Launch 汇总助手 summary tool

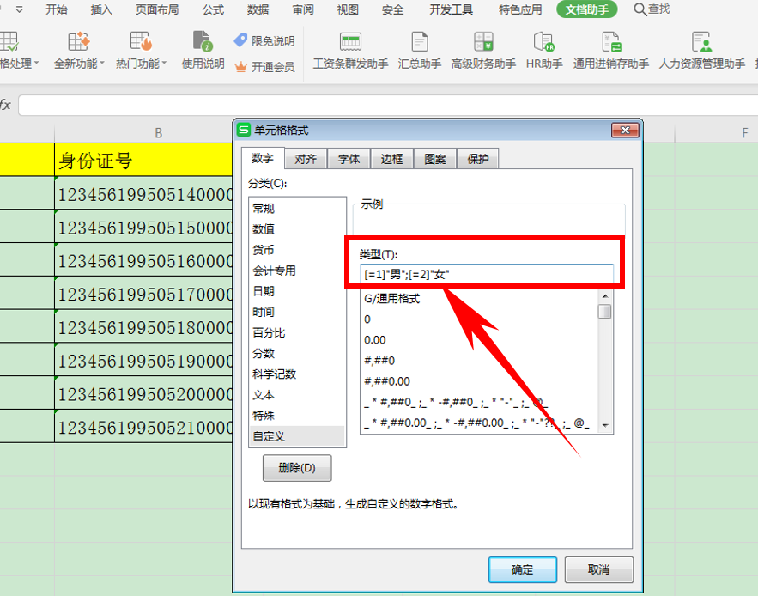pyautogui.click(x=420, y=50)
